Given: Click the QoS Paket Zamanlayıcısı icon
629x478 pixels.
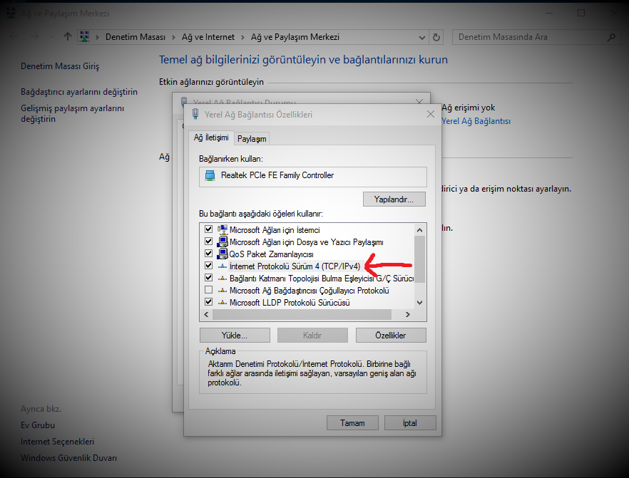Looking at the screenshot, I should coord(223,254).
